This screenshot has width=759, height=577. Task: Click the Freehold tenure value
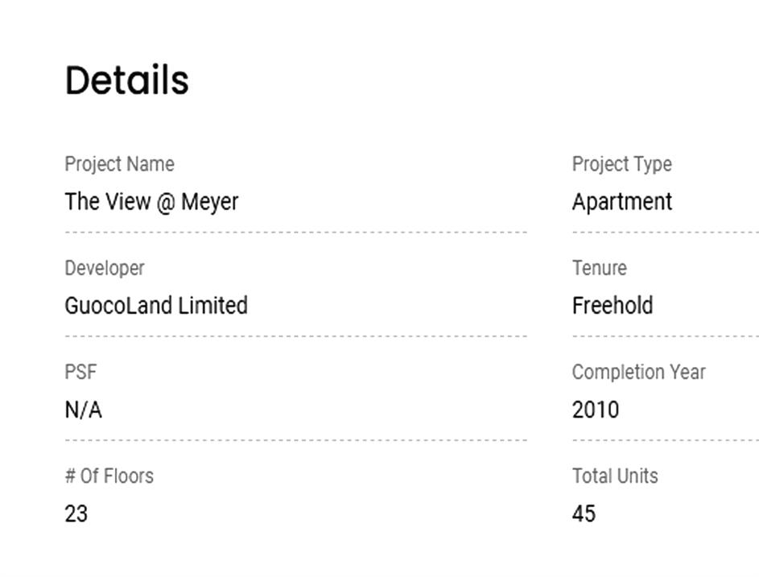[x=612, y=306]
